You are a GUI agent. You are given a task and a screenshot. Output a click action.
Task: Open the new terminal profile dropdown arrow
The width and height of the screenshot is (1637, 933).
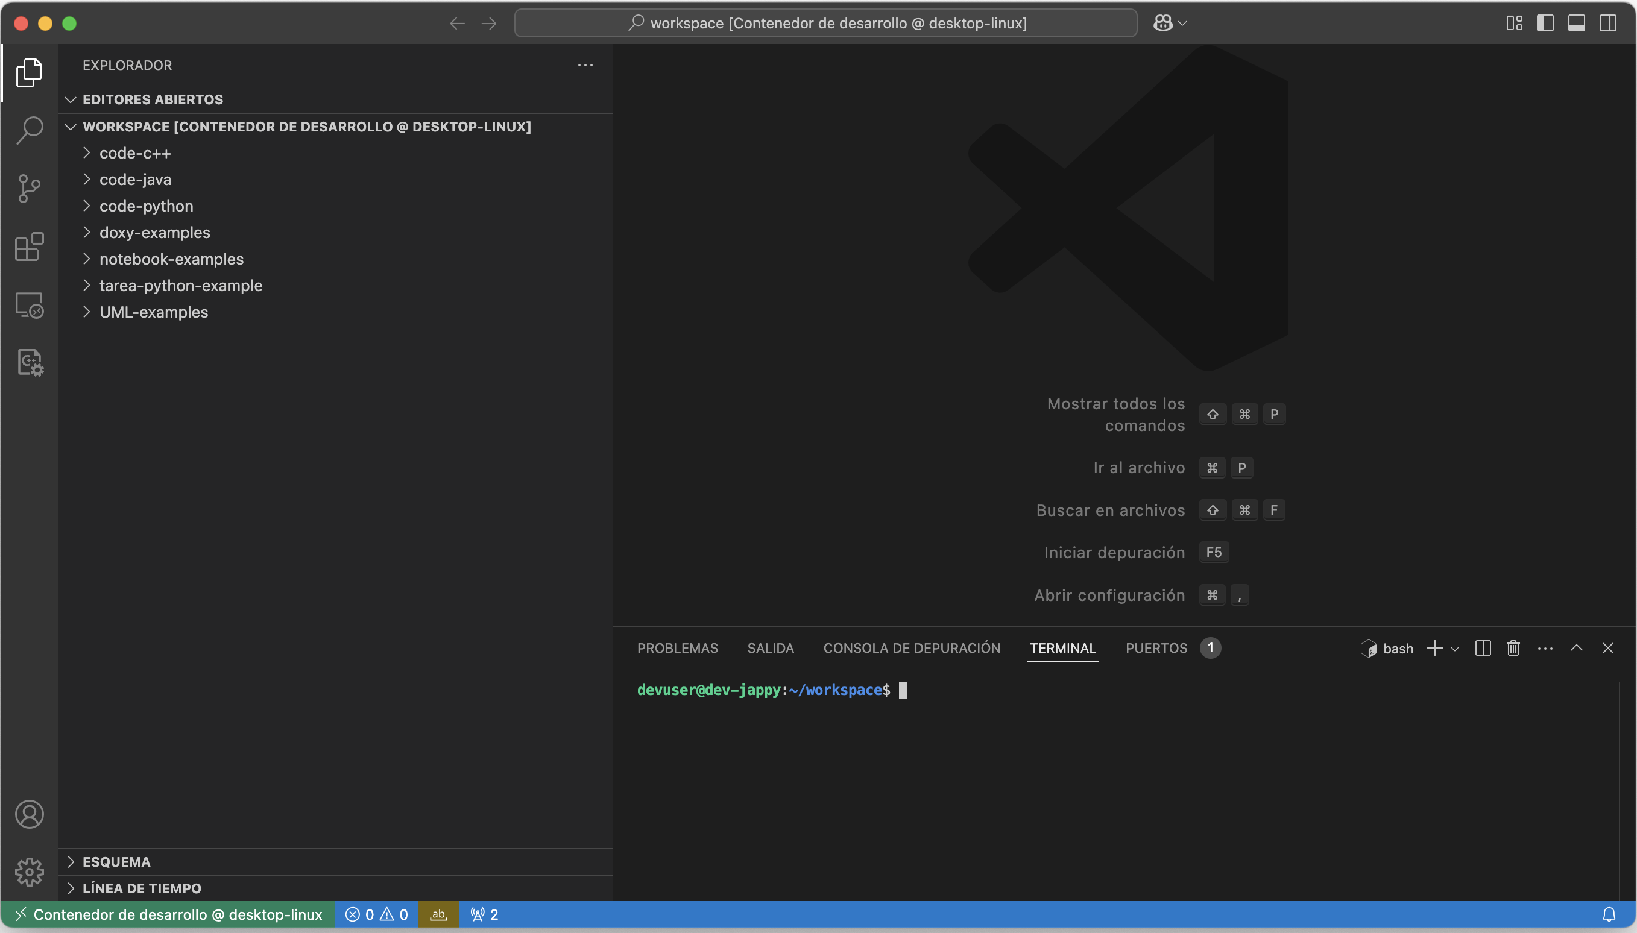click(x=1455, y=649)
